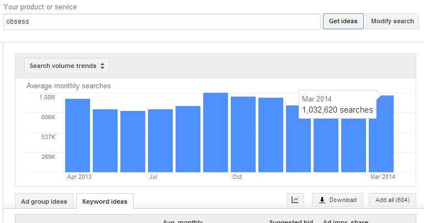
Task: Select the Keyword ideas tab
Action: pos(105,201)
